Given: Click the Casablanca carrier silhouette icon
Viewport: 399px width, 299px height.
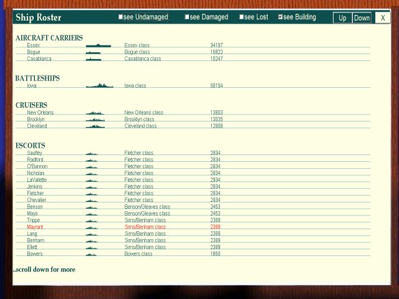Looking at the screenshot, I should click(x=94, y=59).
